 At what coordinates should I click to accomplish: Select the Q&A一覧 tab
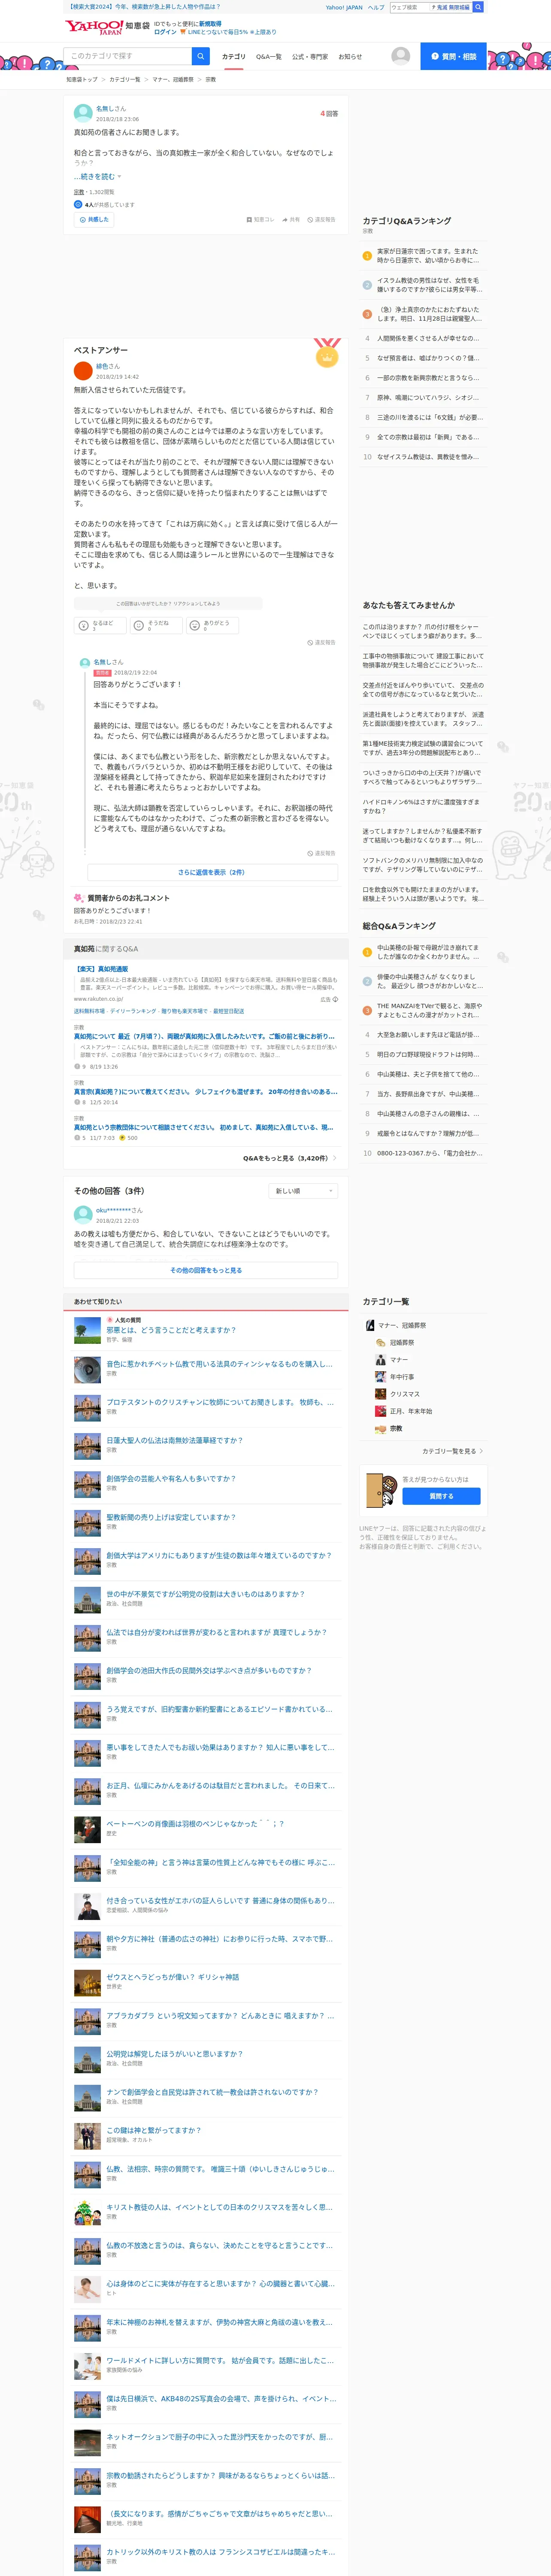tap(269, 57)
